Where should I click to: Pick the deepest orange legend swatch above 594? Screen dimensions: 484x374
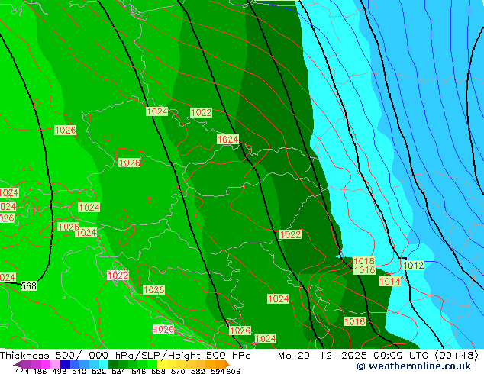(220, 364)
